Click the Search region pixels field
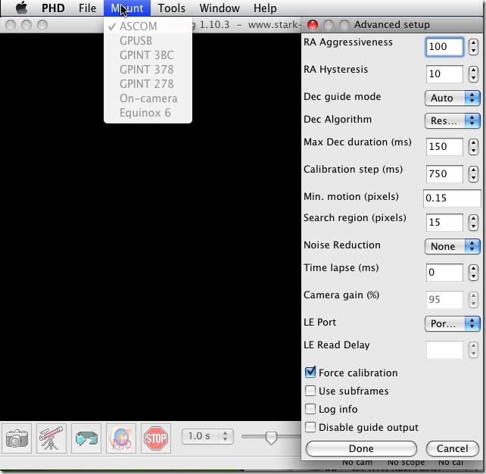 coord(444,223)
